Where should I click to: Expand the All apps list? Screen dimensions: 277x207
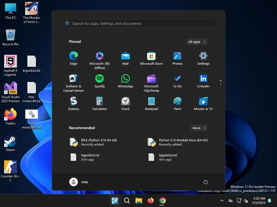coord(197,42)
